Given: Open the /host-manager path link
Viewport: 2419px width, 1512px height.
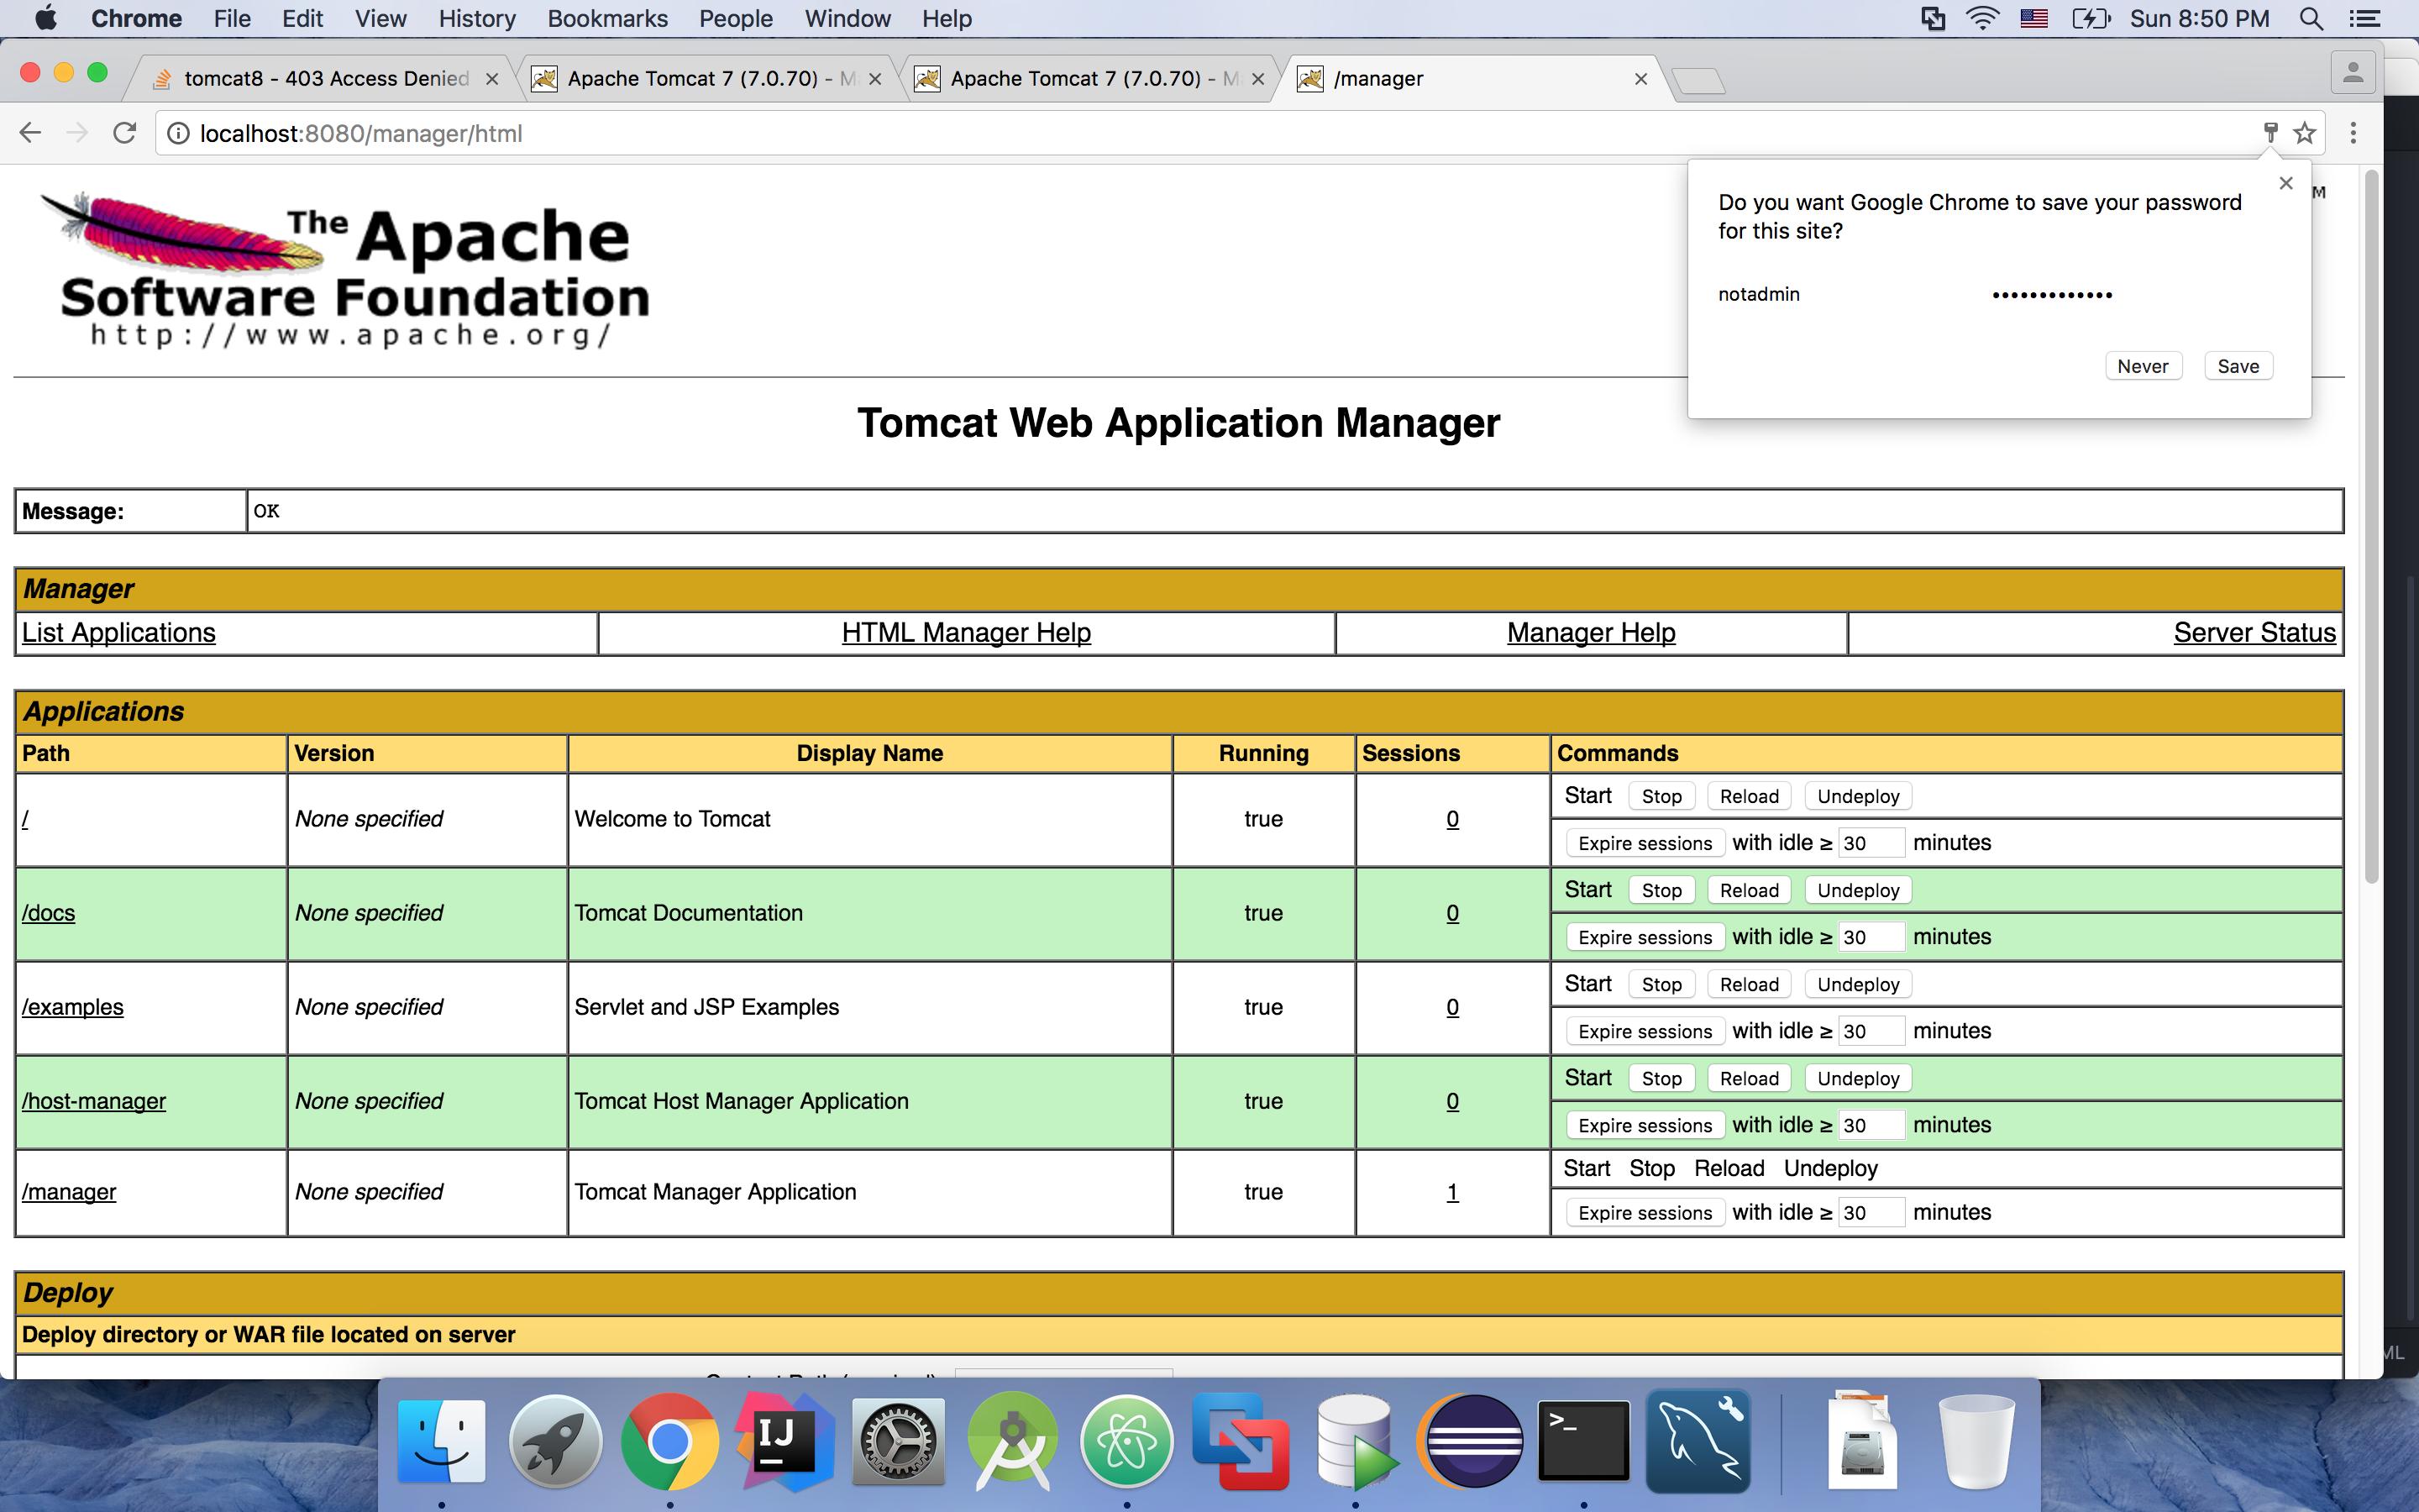Looking at the screenshot, I should coord(94,1101).
